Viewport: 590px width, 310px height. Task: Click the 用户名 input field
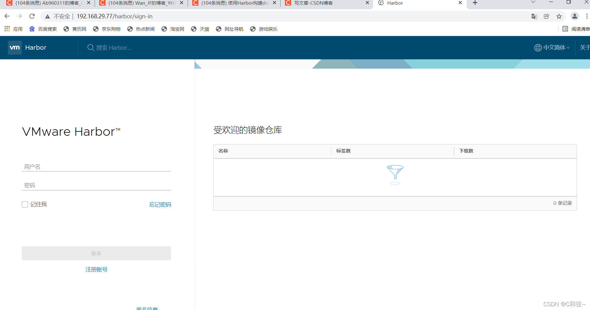tap(96, 167)
